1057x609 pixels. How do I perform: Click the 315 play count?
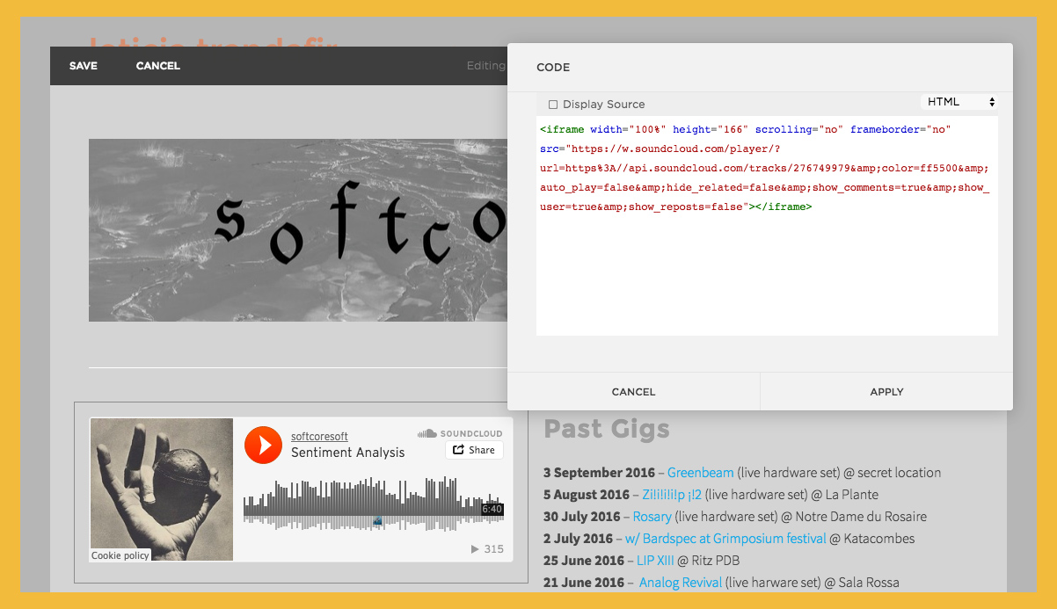click(487, 549)
